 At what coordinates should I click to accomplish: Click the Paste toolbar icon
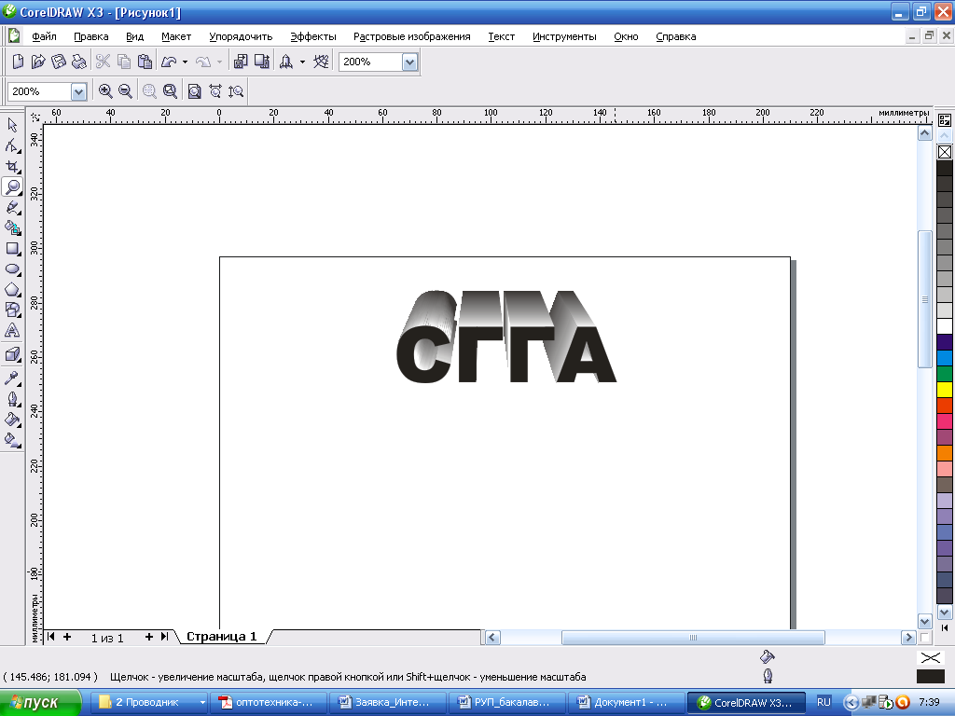[145, 62]
